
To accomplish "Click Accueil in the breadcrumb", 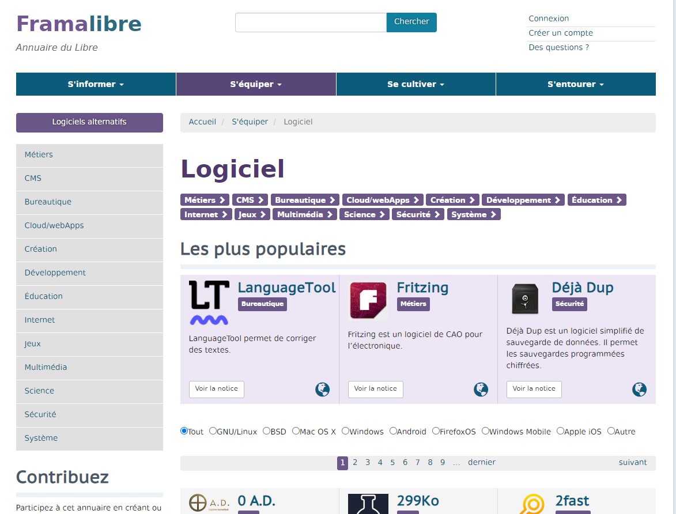I will (x=202, y=122).
